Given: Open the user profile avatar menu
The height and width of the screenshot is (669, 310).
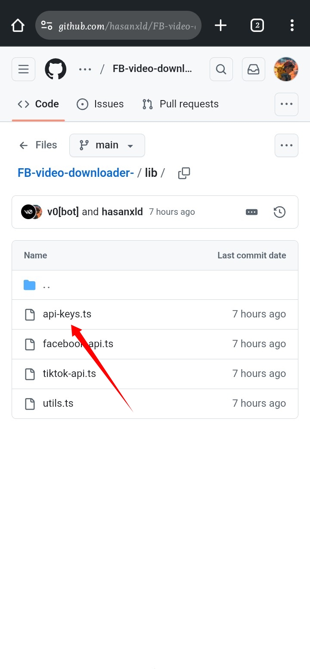Looking at the screenshot, I should (x=286, y=69).
